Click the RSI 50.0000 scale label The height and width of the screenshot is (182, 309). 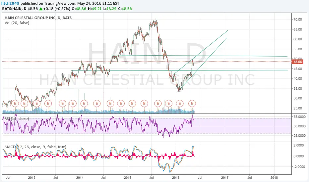point(299,126)
